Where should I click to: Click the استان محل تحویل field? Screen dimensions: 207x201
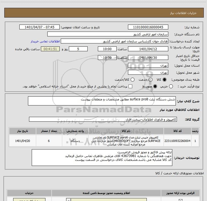pyautogui.click(x=148, y=66)
